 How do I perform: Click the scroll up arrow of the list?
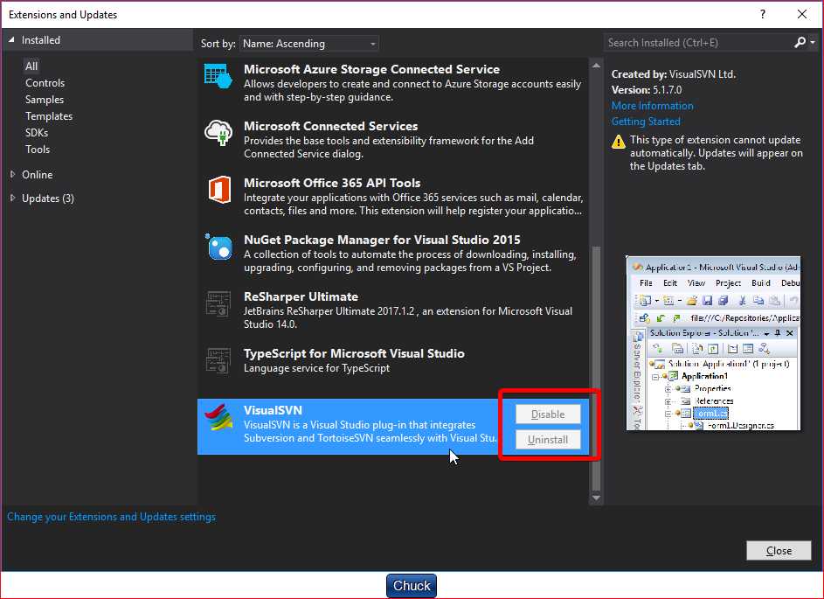(596, 66)
